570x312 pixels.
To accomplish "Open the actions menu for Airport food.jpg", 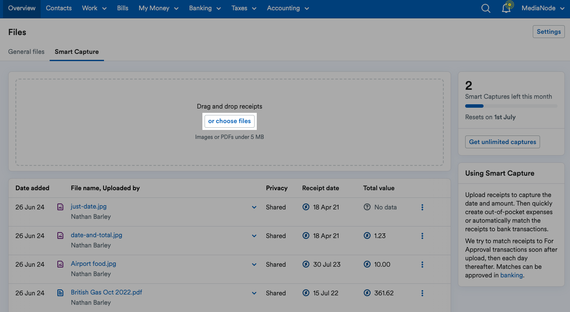I will tap(422, 264).
